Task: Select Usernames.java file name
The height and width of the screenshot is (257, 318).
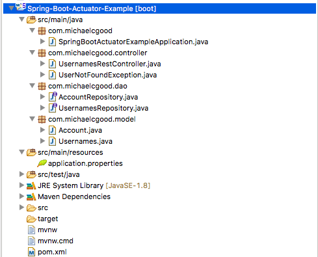Action: (x=85, y=142)
